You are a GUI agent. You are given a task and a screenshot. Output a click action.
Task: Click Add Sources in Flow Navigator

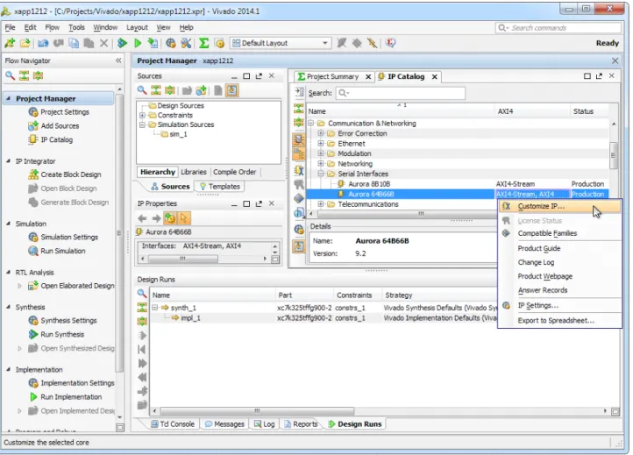pos(60,126)
